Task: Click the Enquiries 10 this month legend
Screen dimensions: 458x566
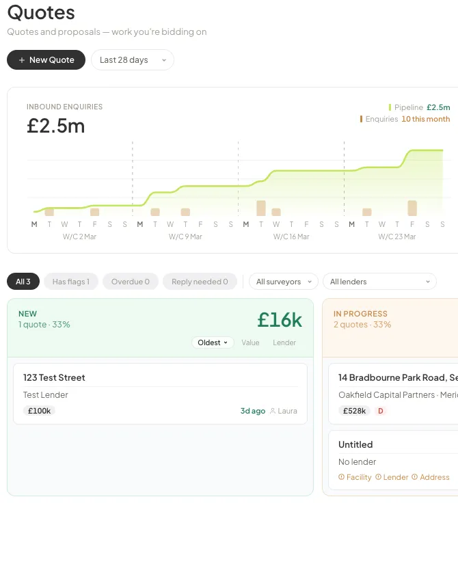Action: point(405,119)
